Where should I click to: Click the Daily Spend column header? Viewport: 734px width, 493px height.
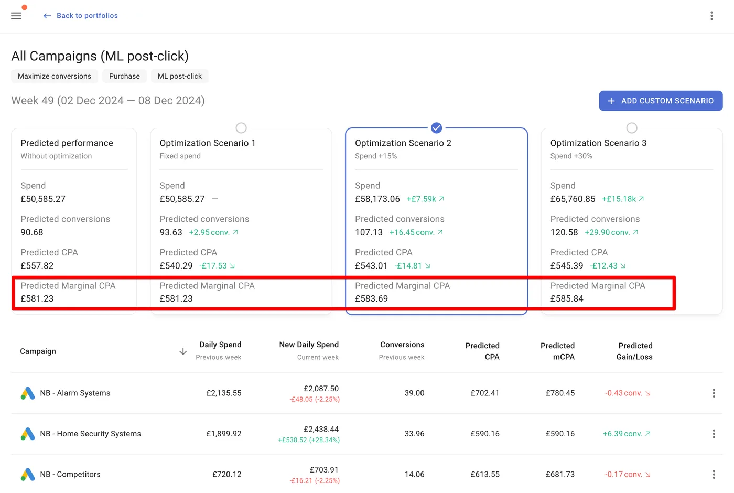click(x=220, y=345)
